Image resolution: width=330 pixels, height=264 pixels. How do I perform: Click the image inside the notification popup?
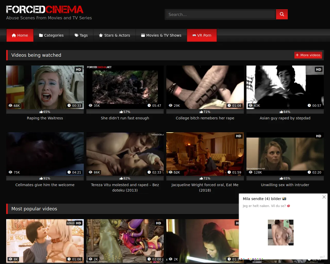click(280, 233)
